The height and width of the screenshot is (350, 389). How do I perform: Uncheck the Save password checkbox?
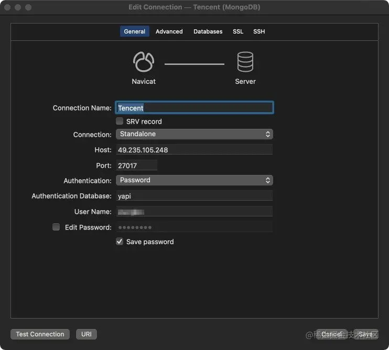(120, 242)
